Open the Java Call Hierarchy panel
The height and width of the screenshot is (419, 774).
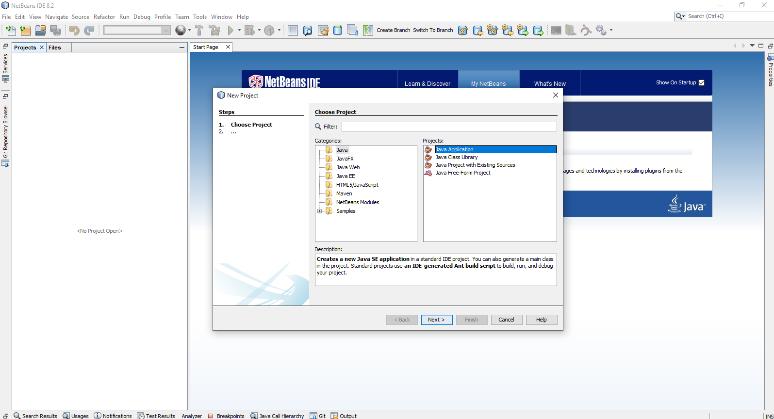click(278, 416)
